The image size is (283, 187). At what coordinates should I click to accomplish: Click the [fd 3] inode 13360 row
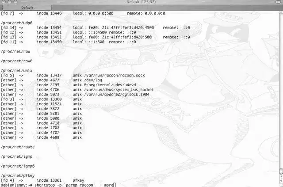[41, 99]
